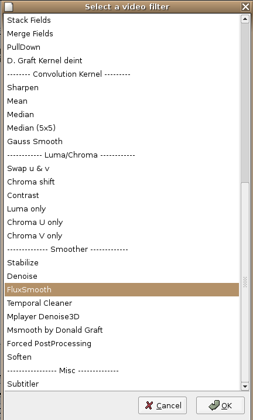Screen dimensions: 253x420
Task: Confirm the selection with OK
Action: [x=220, y=405]
